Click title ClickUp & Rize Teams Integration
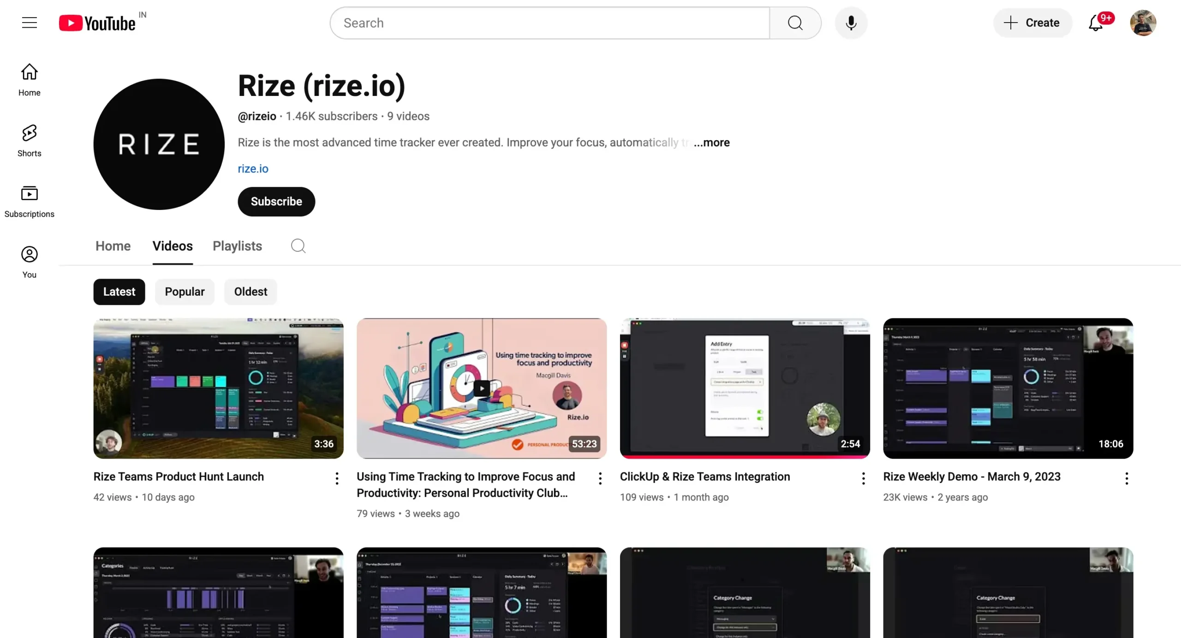 (x=705, y=477)
